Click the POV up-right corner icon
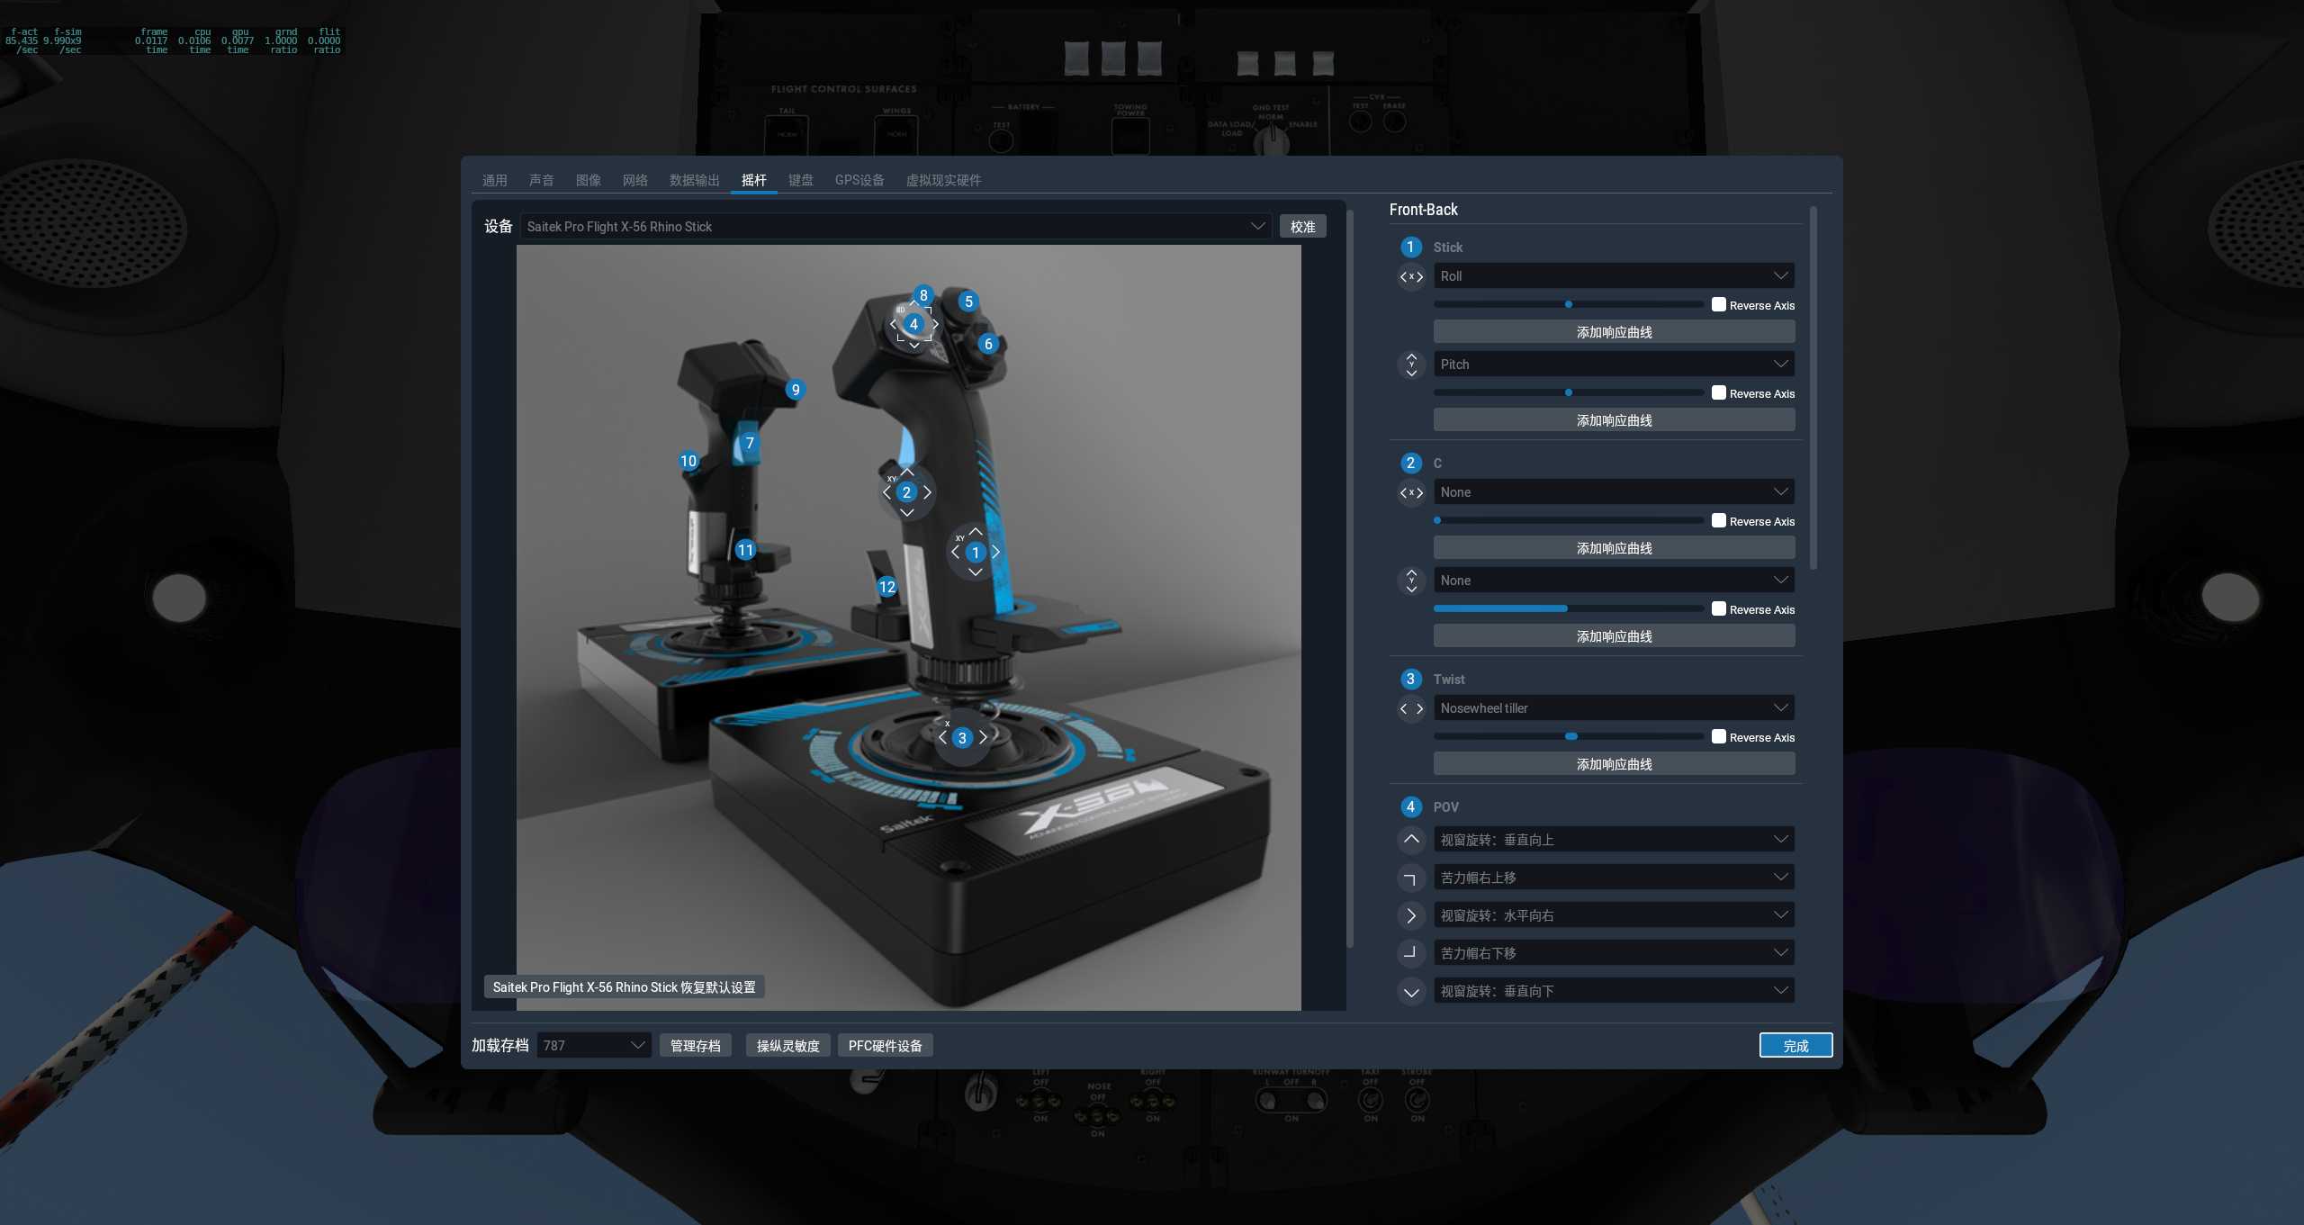2304x1225 pixels. (1411, 877)
